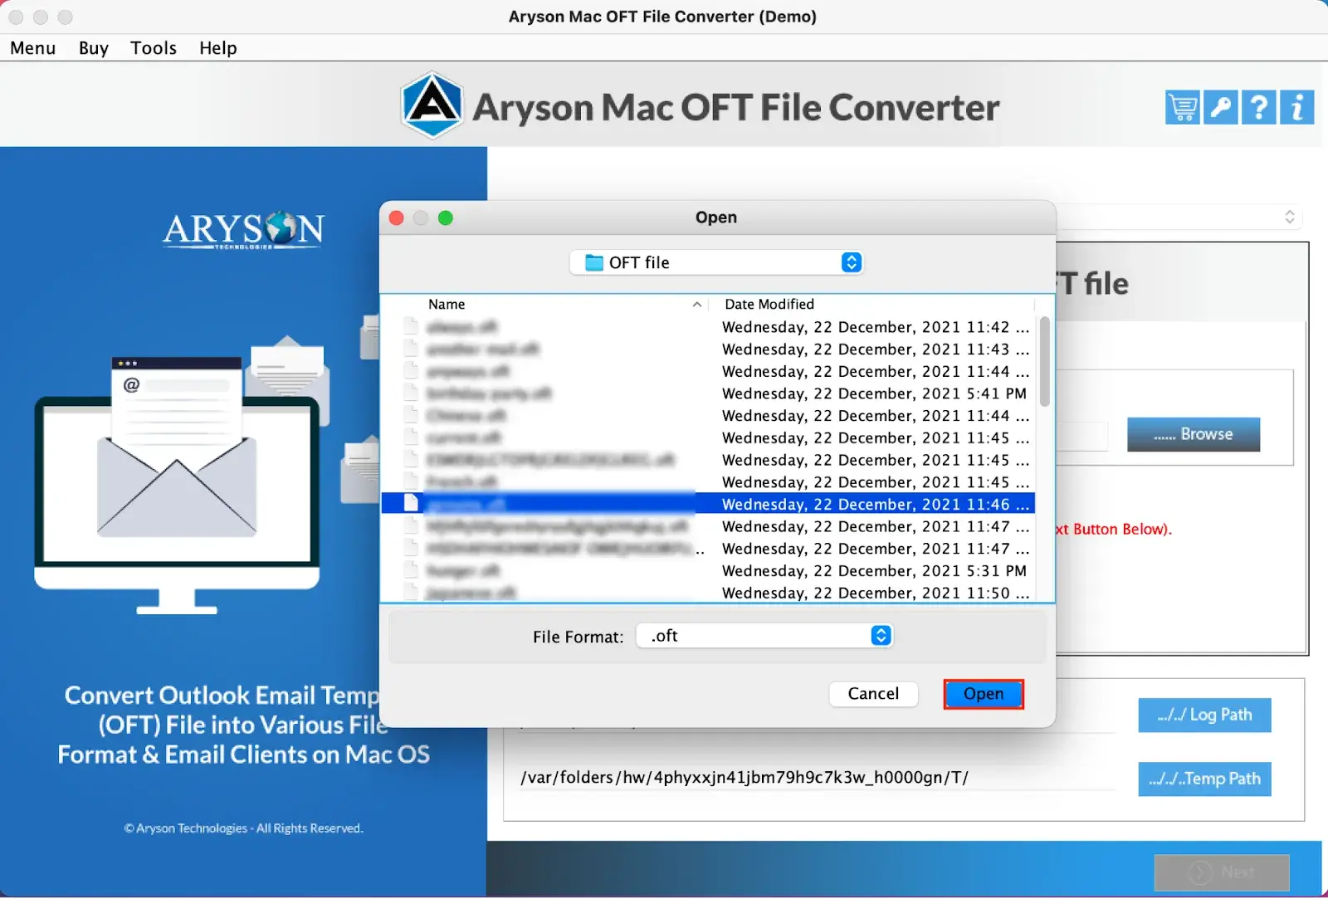Screen dimensions: 1328x899
Task: Open the Buy menu
Action: point(94,48)
